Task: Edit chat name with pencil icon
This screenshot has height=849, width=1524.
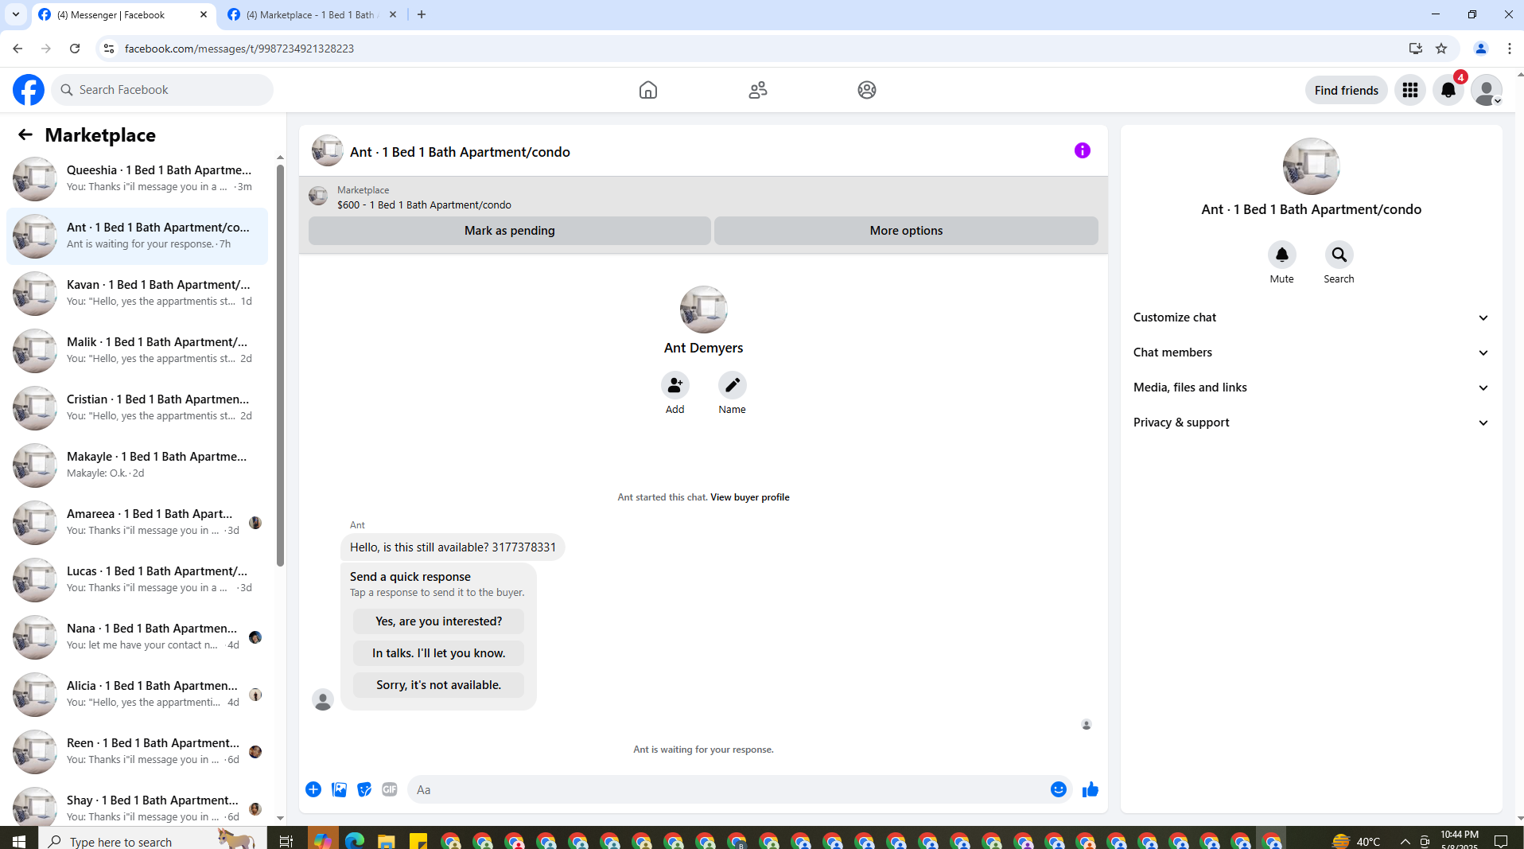Action: pos(733,385)
